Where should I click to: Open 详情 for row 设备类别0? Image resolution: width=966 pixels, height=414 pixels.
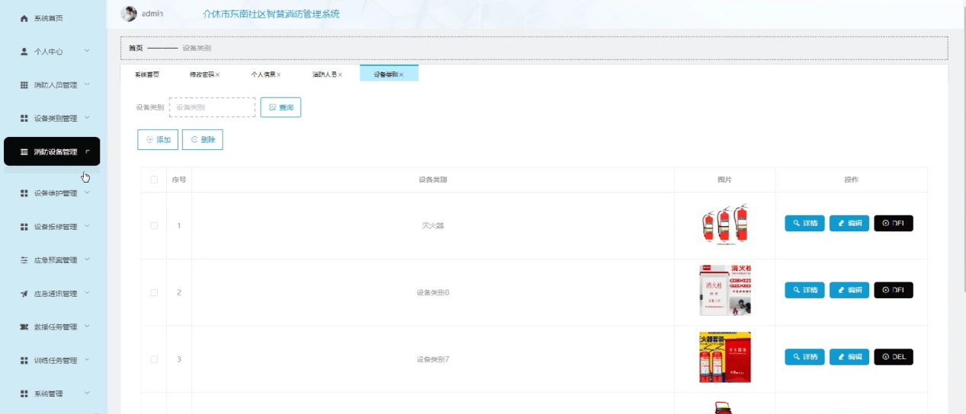(x=804, y=290)
